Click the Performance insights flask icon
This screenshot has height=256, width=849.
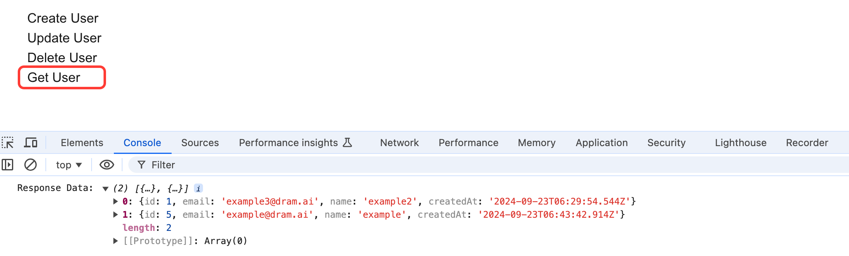point(348,143)
